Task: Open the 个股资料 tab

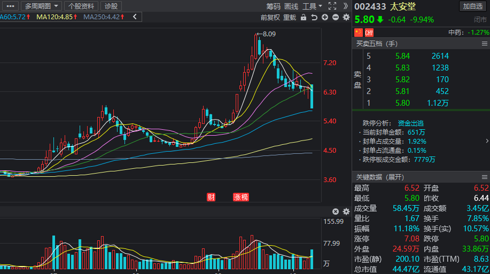Action: point(81,6)
